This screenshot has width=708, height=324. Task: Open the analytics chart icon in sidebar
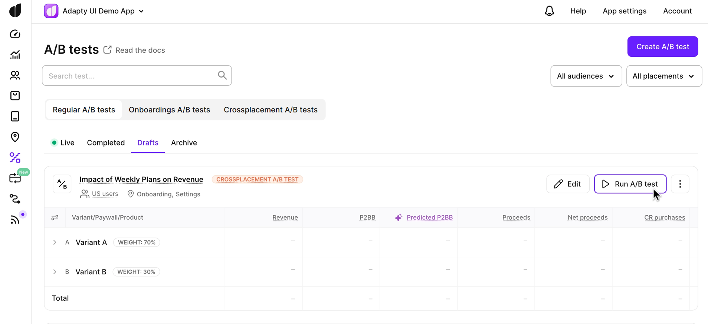[x=15, y=55]
